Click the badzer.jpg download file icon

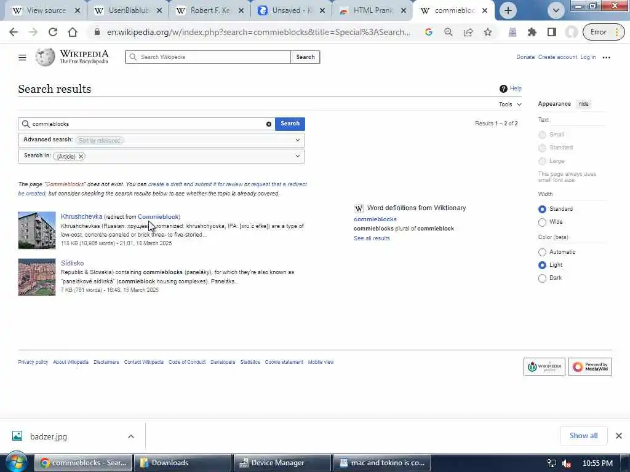pyautogui.click(x=17, y=436)
